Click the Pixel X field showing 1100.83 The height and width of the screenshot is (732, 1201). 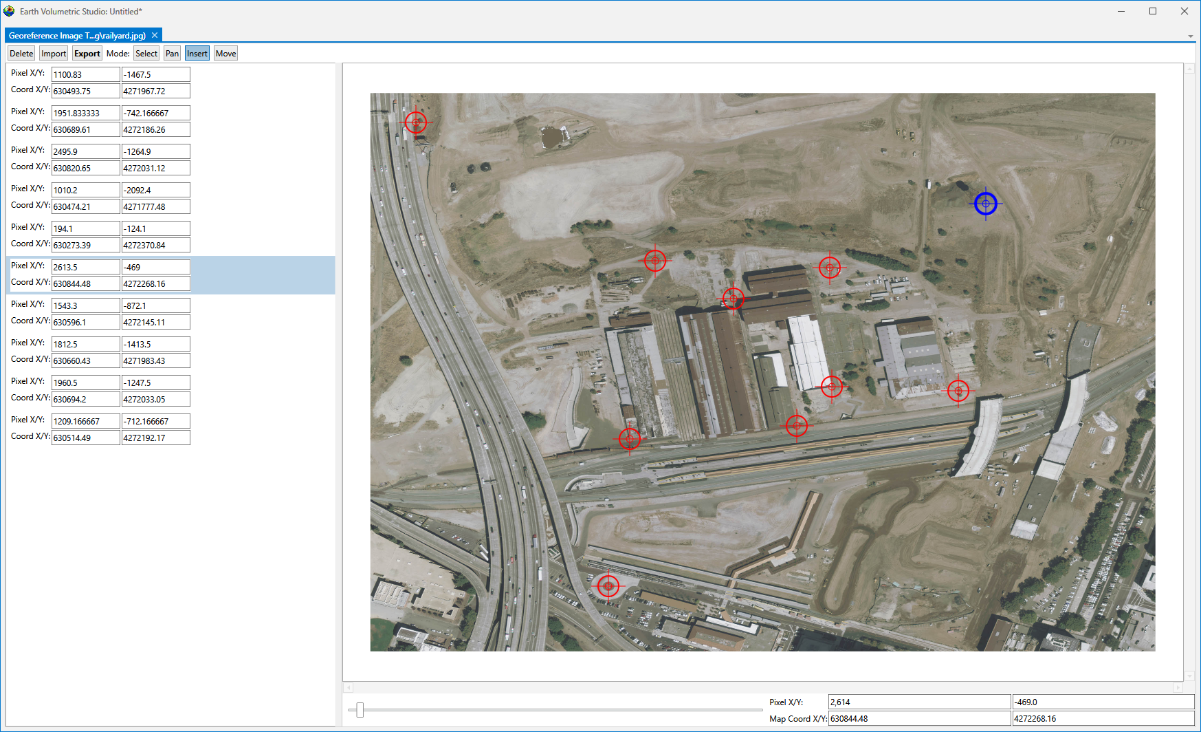click(85, 74)
